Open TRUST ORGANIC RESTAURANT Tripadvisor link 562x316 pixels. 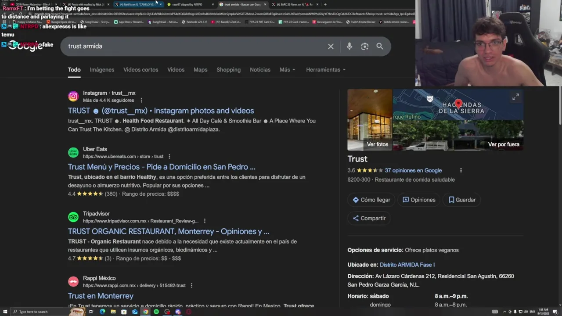point(169,231)
